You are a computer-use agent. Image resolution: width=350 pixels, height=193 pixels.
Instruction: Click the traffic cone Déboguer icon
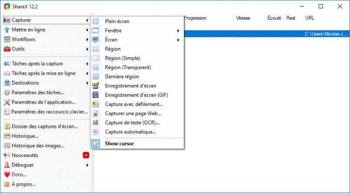point(7,165)
